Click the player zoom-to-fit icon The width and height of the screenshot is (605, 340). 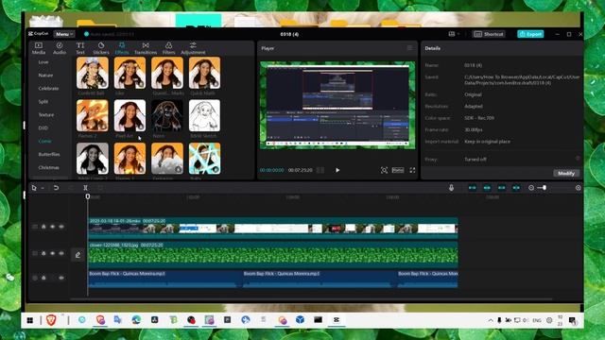[384, 170]
